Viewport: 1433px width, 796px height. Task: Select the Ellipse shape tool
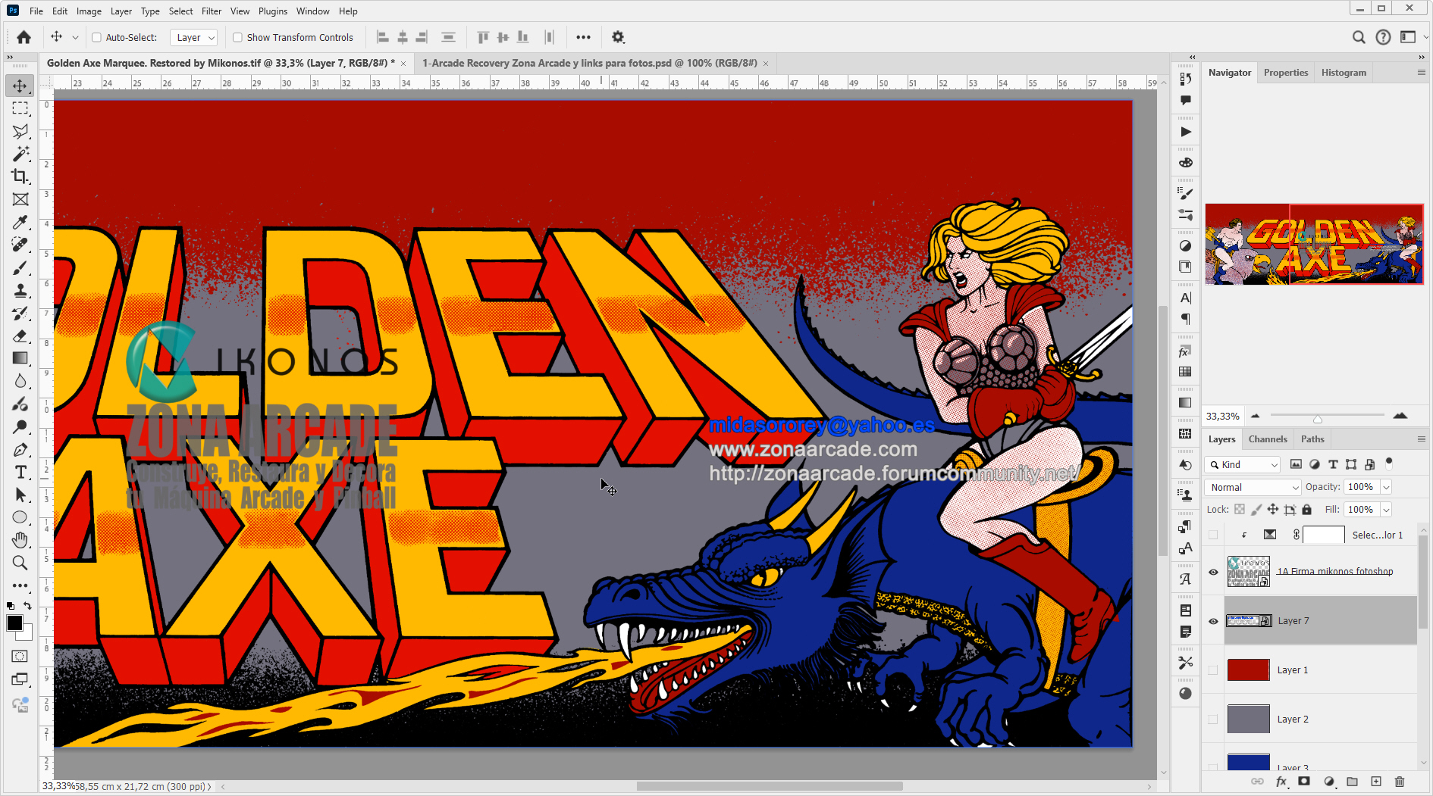click(20, 518)
